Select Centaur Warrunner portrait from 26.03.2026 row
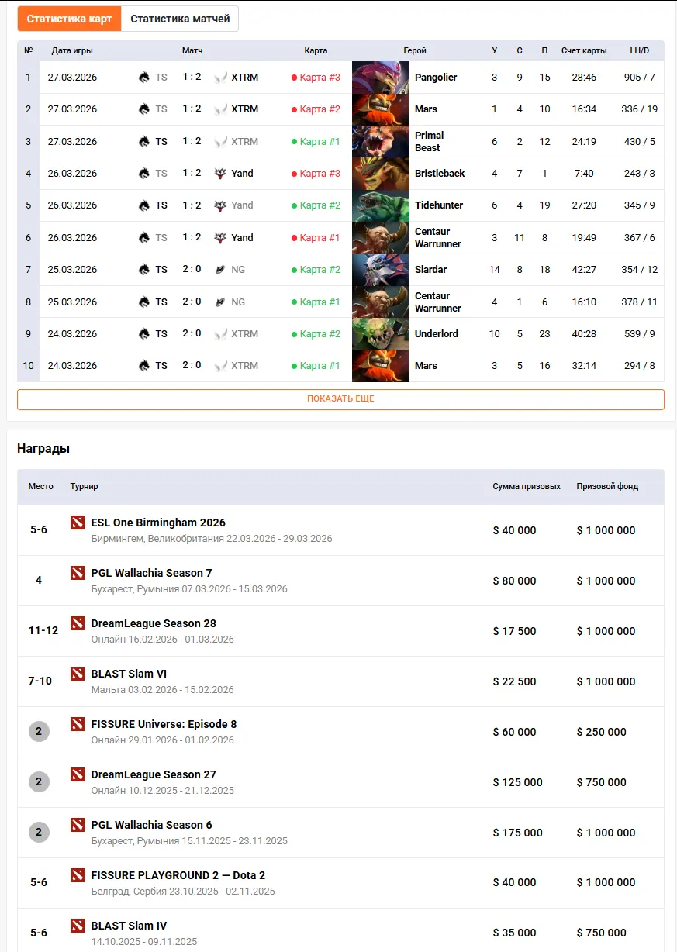This screenshot has width=677, height=952. (x=380, y=237)
